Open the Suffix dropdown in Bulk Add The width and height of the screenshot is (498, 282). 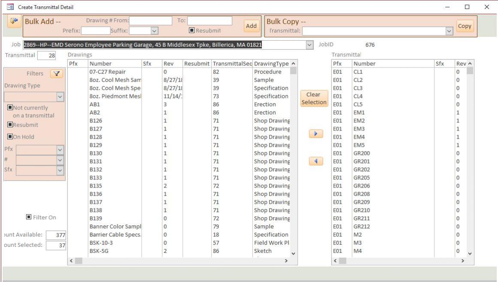click(155, 31)
